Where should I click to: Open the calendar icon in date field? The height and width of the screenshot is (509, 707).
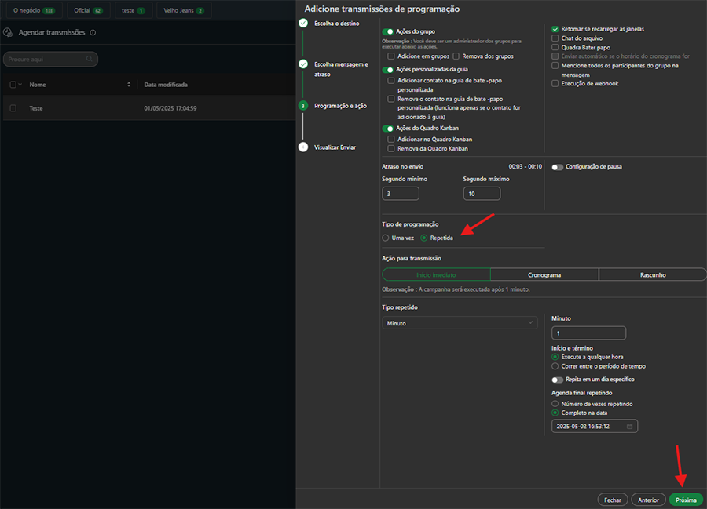point(630,426)
